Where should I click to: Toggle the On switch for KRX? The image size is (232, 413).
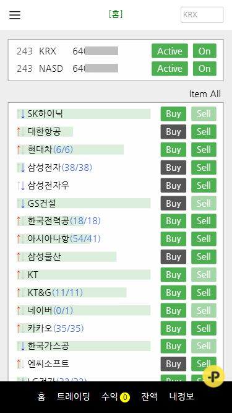205,51
